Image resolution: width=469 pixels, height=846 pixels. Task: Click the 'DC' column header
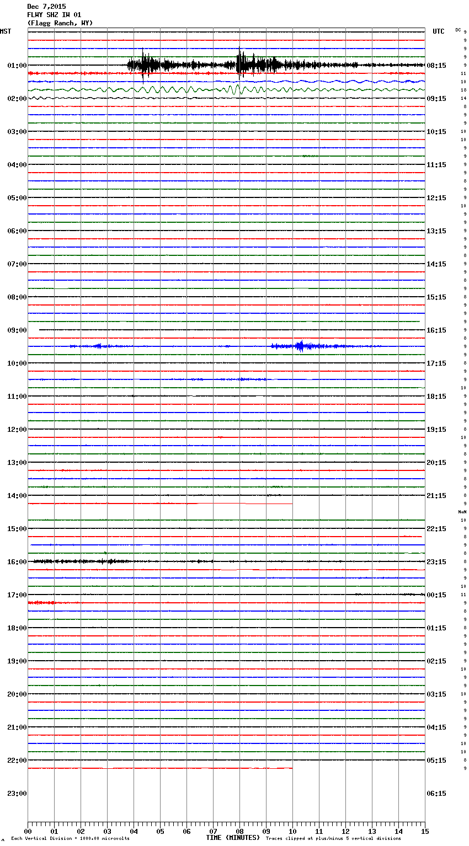(x=458, y=30)
